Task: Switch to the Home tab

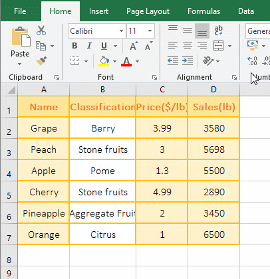Action: point(61,11)
